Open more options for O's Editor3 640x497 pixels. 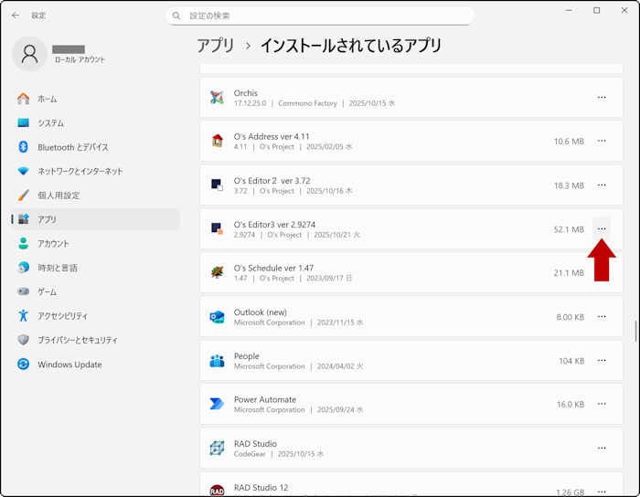click(x=601, y=228)
